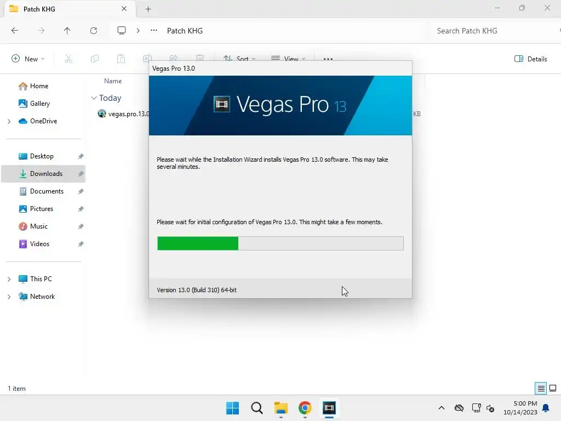
Task: Click the OneDrive cloud tray icon
Action: (x=459, y=408)
